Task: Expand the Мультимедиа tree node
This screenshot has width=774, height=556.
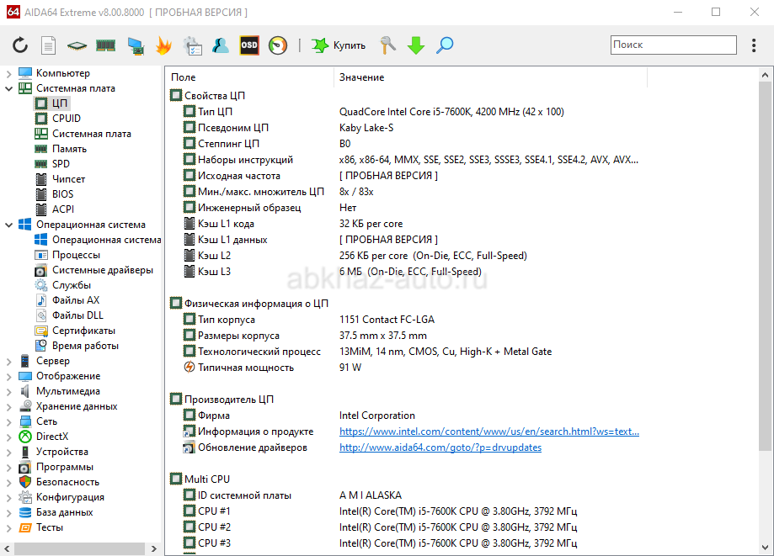Action: [8, 391]
